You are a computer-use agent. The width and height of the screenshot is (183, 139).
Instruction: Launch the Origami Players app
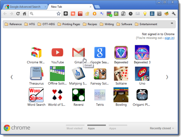(x=142, y=95)
